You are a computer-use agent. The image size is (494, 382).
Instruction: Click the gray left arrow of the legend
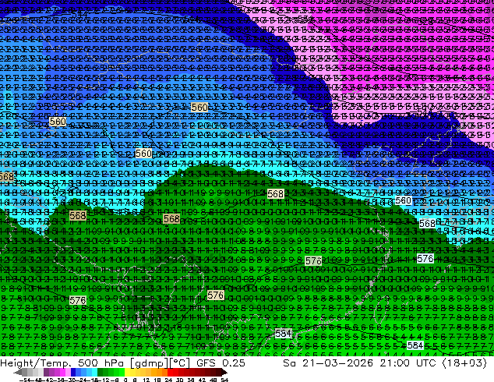(18, 372)
